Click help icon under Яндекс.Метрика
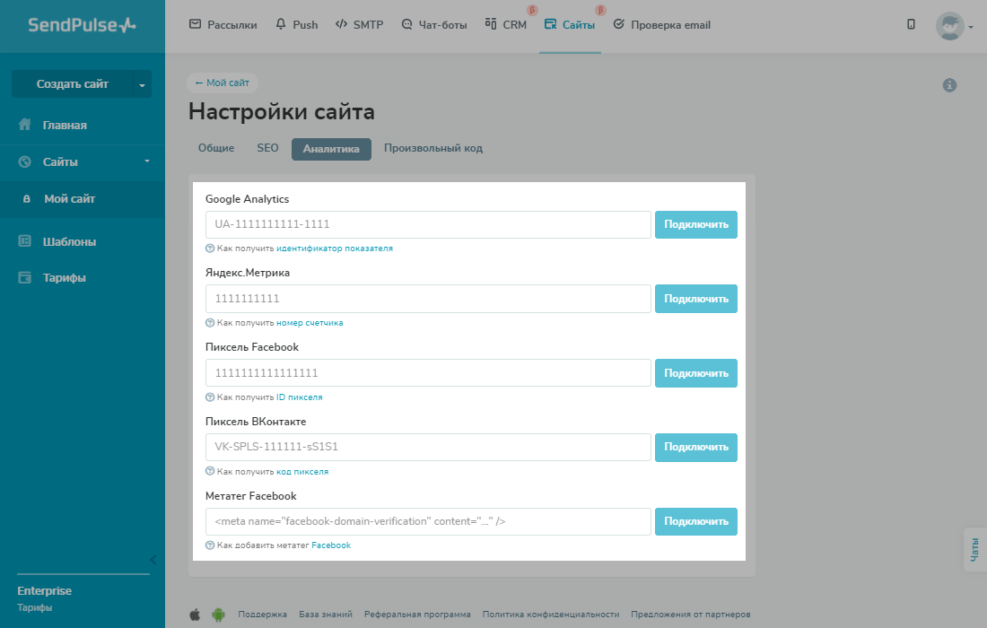 pyautogui.click(x=210, y=323)
